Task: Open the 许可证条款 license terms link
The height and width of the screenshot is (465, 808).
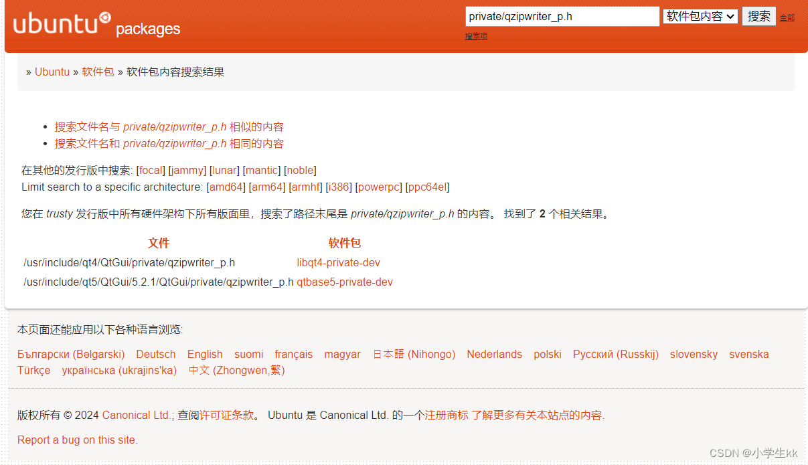Action: [227, 415]
